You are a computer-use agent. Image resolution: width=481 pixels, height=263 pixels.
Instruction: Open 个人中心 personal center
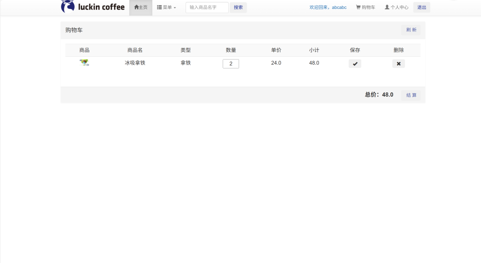tap(396, 8)
